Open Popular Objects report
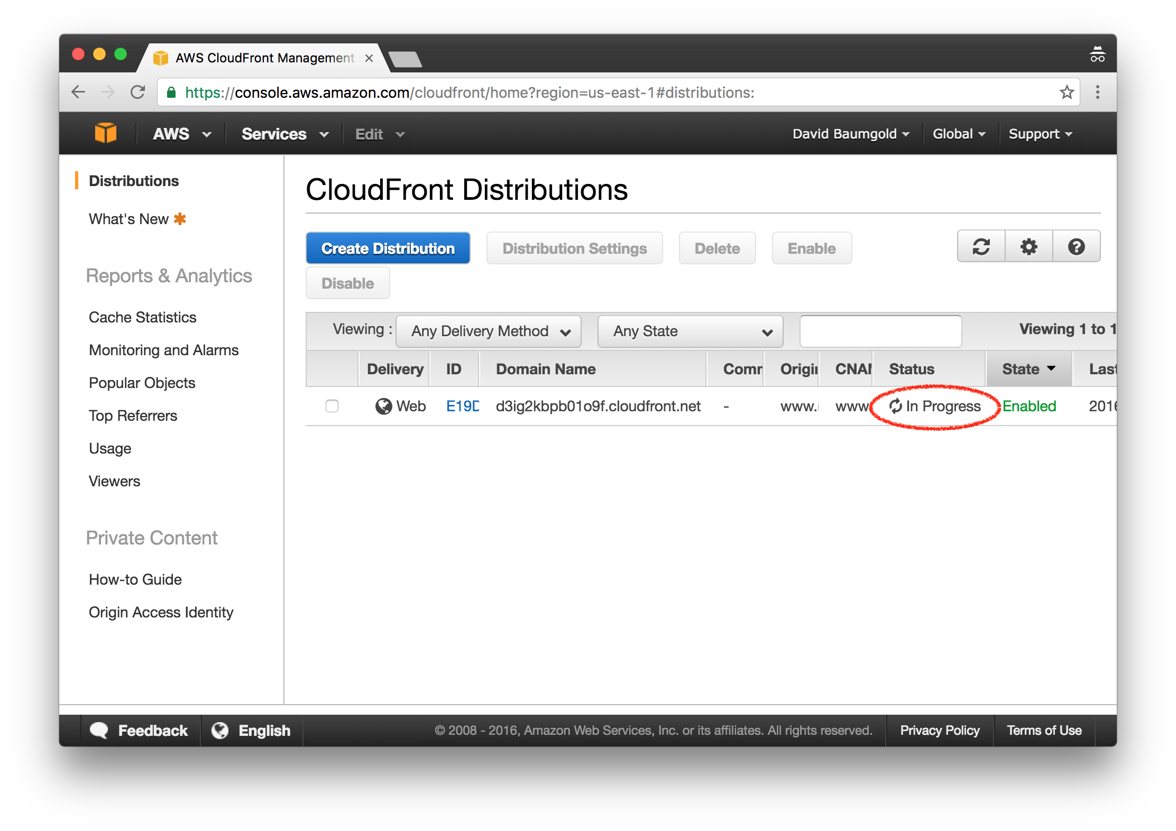 coord(142,383)
